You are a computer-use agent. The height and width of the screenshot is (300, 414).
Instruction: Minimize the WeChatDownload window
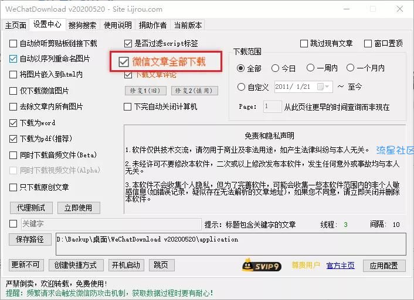[x=347, y=9]
